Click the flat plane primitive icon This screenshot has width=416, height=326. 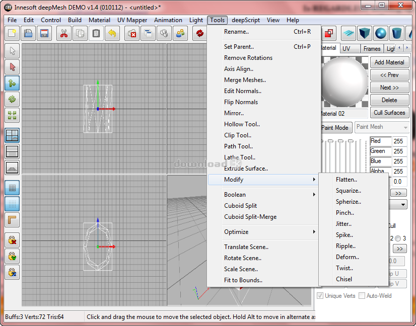[x=348, y=33]
